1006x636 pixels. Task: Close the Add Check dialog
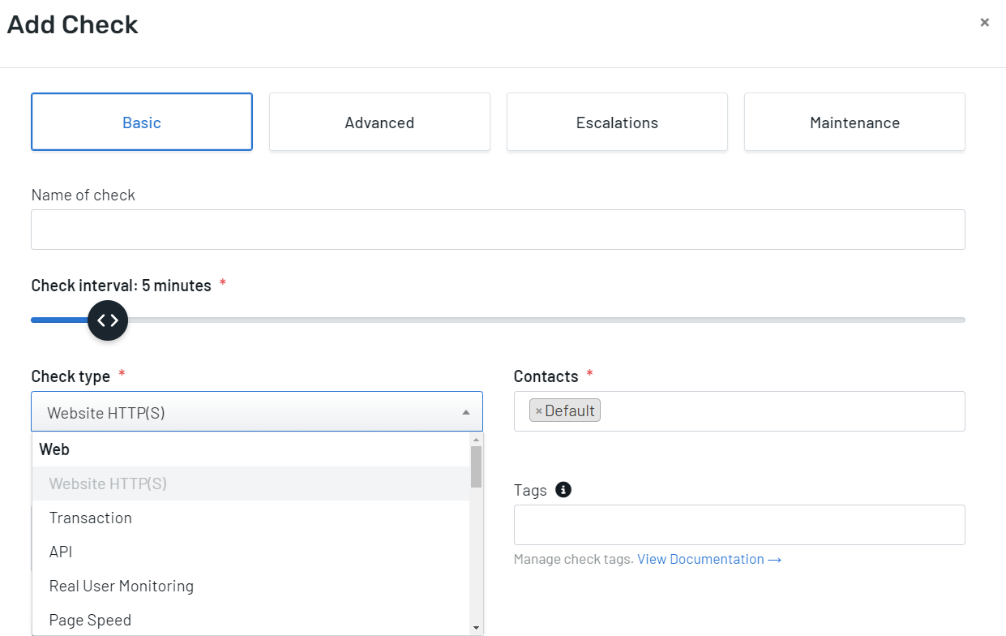click(984, 22)
